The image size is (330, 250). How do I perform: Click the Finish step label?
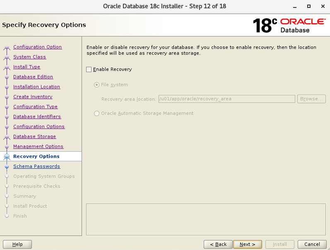(20, 216)
